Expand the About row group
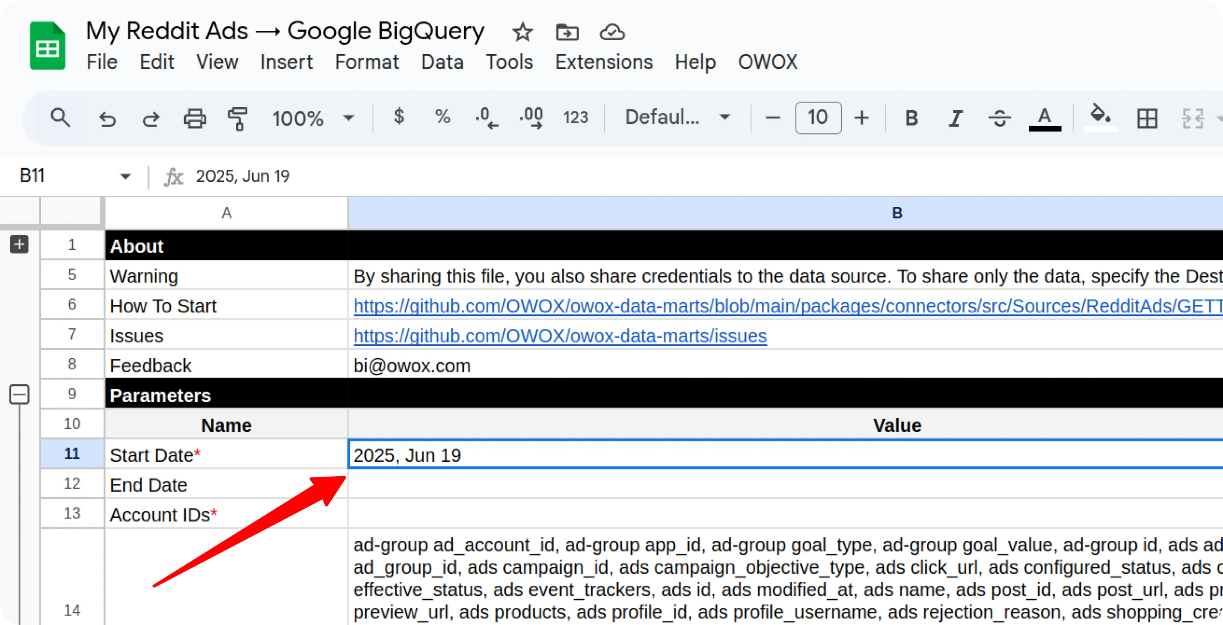The image size is (1223, 625). 19,245
